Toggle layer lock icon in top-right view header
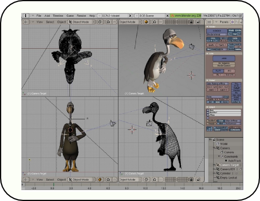 (x=191, y=22)
